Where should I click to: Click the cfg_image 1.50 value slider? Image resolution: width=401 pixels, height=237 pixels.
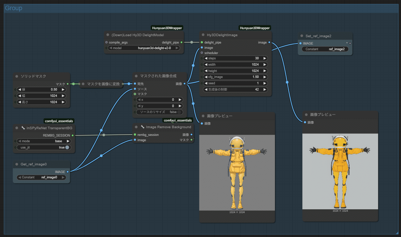(x=235, y=77)
